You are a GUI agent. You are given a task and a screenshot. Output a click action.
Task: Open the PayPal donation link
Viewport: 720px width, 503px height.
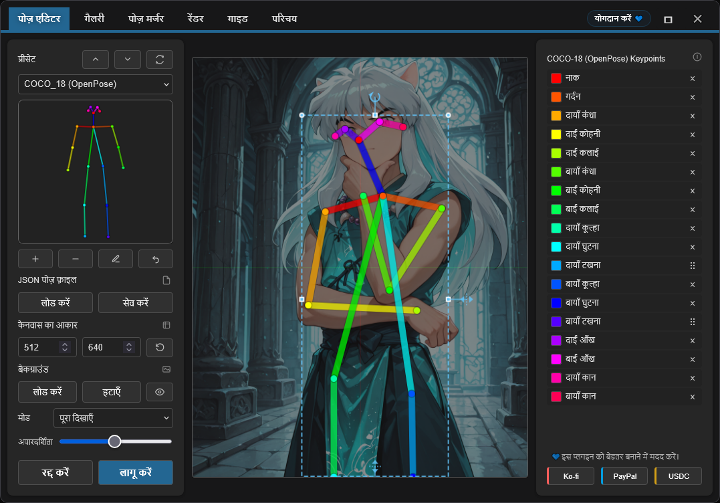[x=624, y=476]
